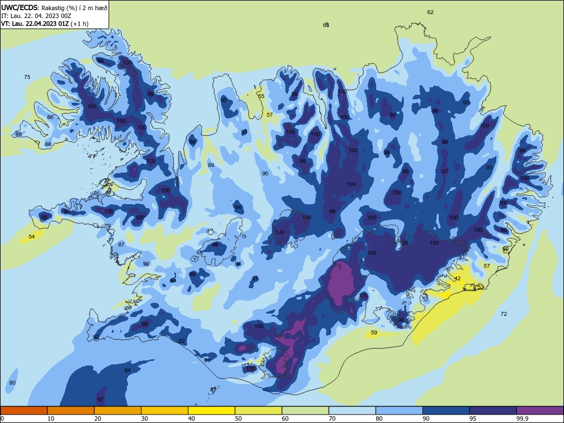This screenshot has width=564, height=423.
Task: Click the '53' value near the southeast coast
Action: pos(481,287)
